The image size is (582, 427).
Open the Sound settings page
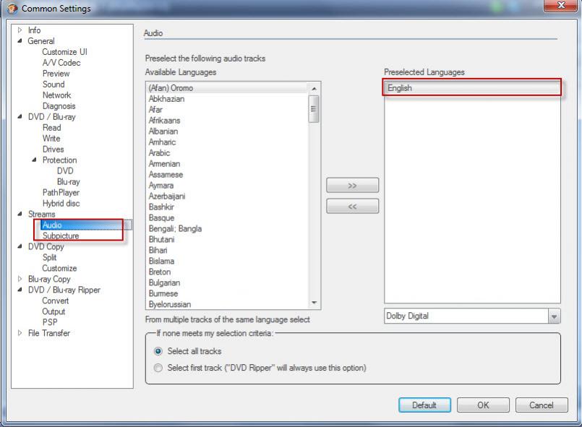pos(54,85)
